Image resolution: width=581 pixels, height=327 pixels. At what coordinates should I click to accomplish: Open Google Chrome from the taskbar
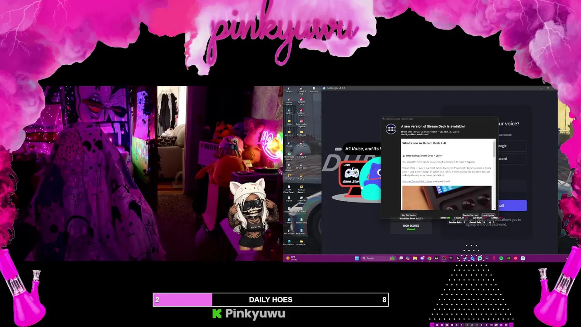(429, 258)
